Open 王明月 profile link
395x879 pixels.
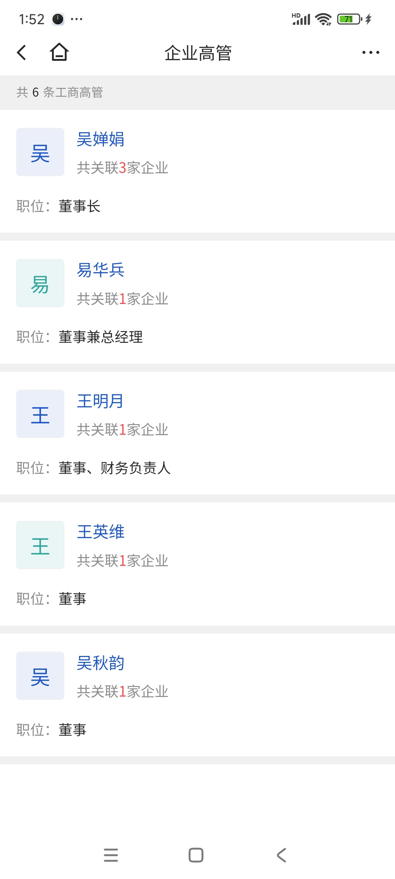(100, 401)
